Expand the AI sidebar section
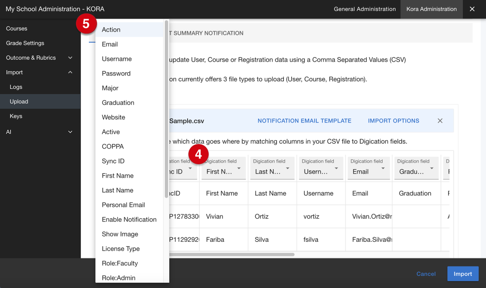486x288 pixels. coord(40,132)
